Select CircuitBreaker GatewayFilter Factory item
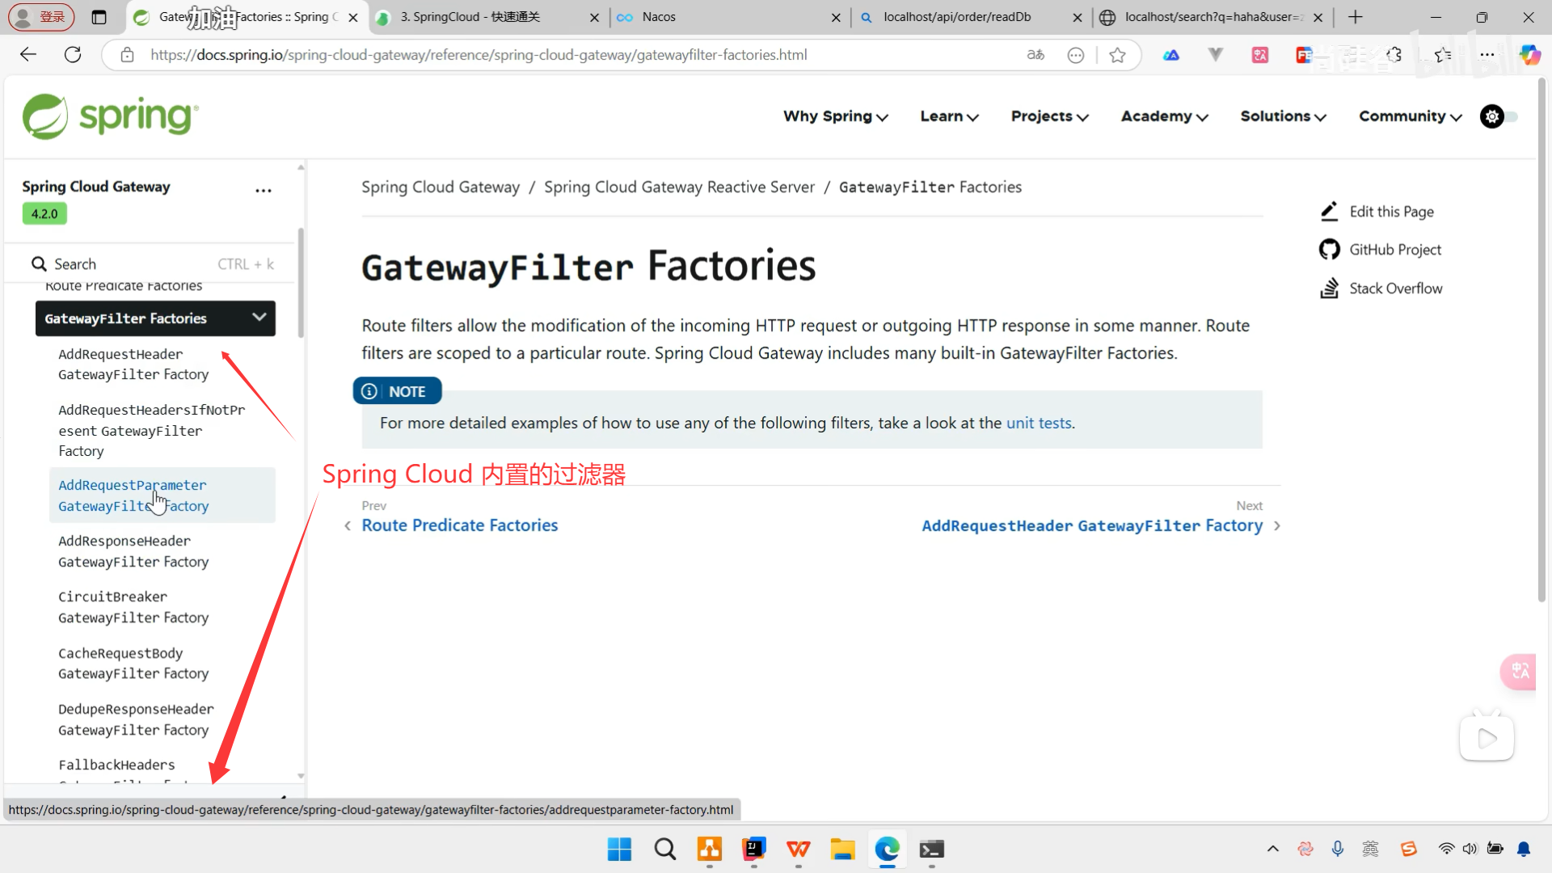Viewport: 1552px width, 873px height. click(133, 607)
